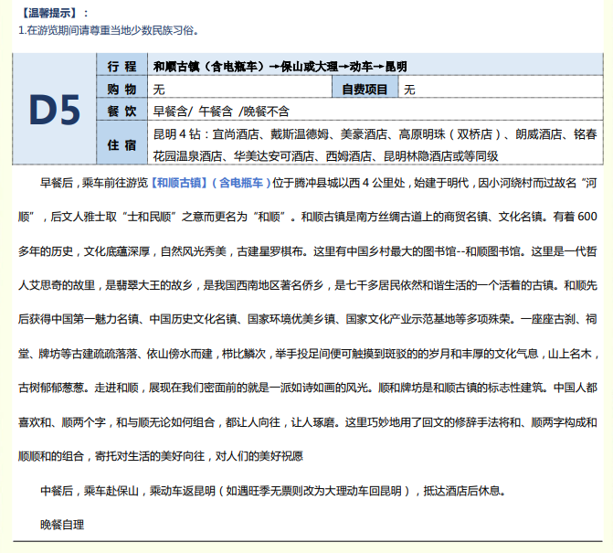Select the route text starting with 和顺古镇（含电瓶车）

click(280, 67)
